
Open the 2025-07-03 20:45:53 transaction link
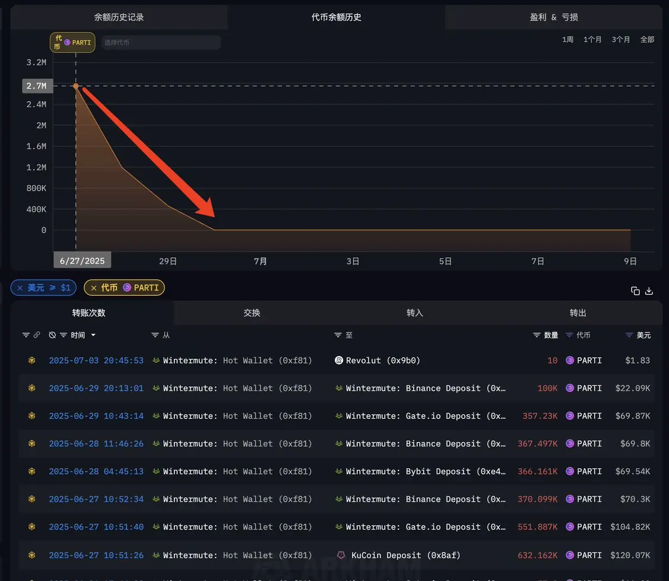(x=96, y=361)
